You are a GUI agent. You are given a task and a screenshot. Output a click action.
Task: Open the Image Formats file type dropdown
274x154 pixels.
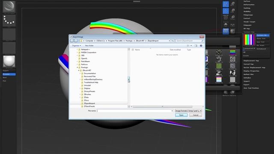point(188,111)
